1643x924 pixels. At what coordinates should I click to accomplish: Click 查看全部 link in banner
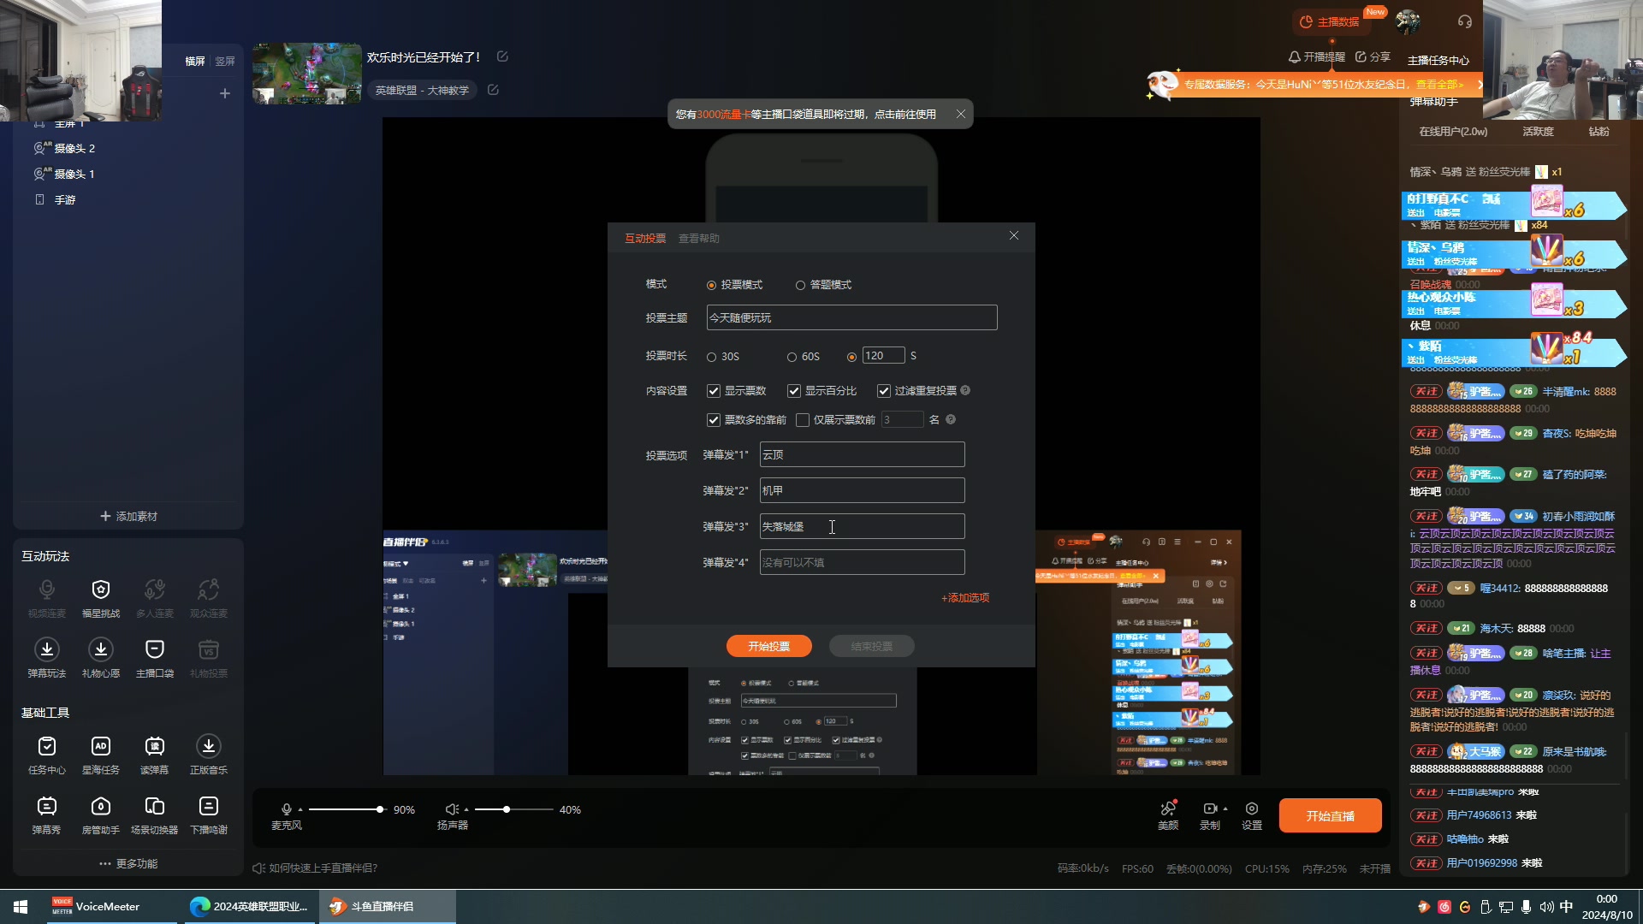tap(1439, 84)
